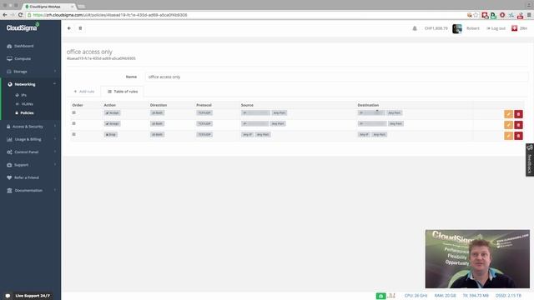534x300 pixels.
Task: Open Compute in the sidebar
Action: pos(23,58)
